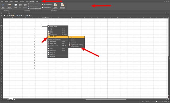Click the fx function icon in formula bar
170x103 pixels.
10,13
